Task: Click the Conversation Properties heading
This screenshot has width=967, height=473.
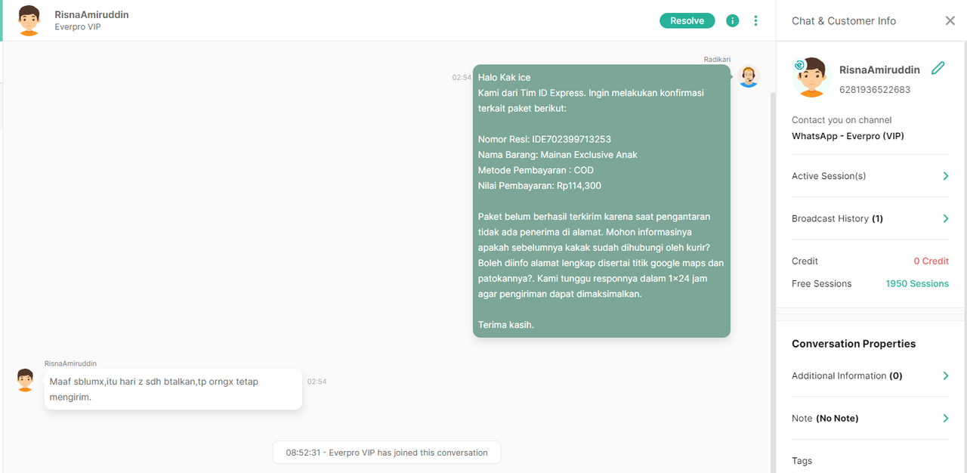Action: click(854, 344)
